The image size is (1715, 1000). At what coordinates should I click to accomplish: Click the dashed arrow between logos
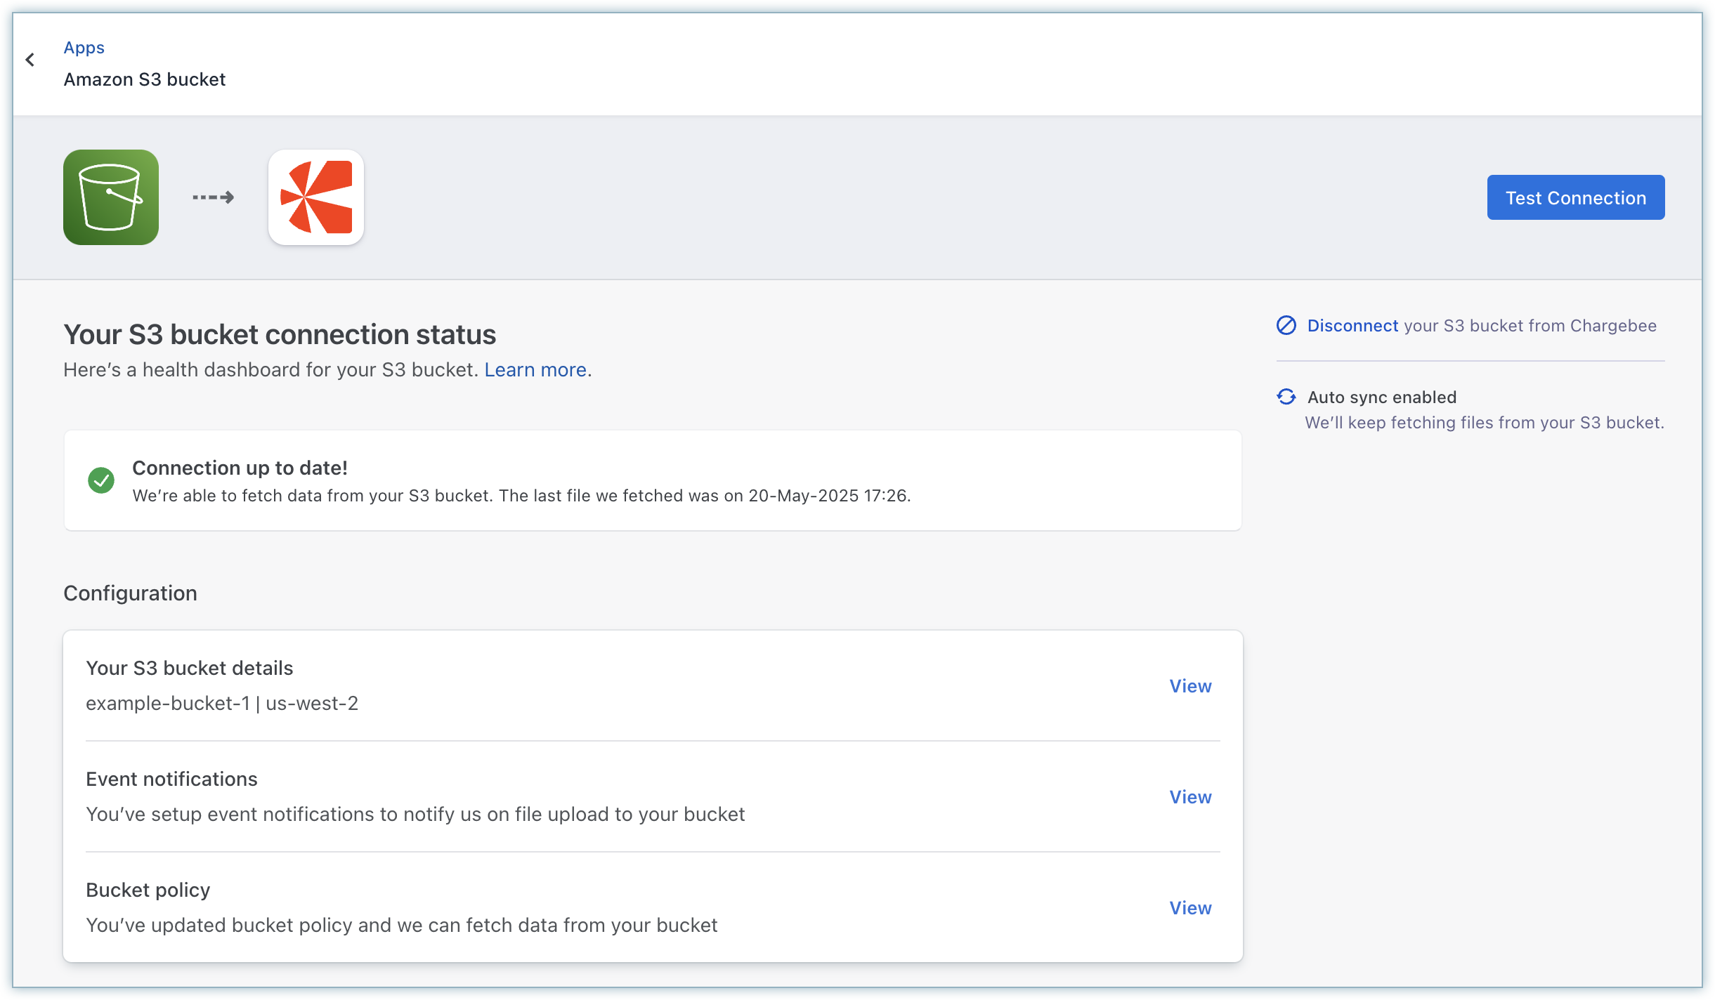(x=213, y=197)
